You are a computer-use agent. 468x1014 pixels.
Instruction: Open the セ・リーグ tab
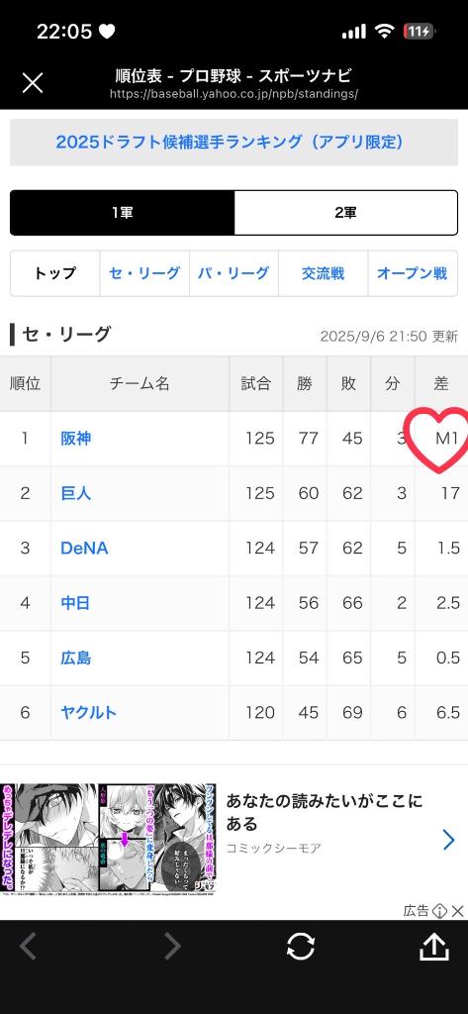coord(144,273)
